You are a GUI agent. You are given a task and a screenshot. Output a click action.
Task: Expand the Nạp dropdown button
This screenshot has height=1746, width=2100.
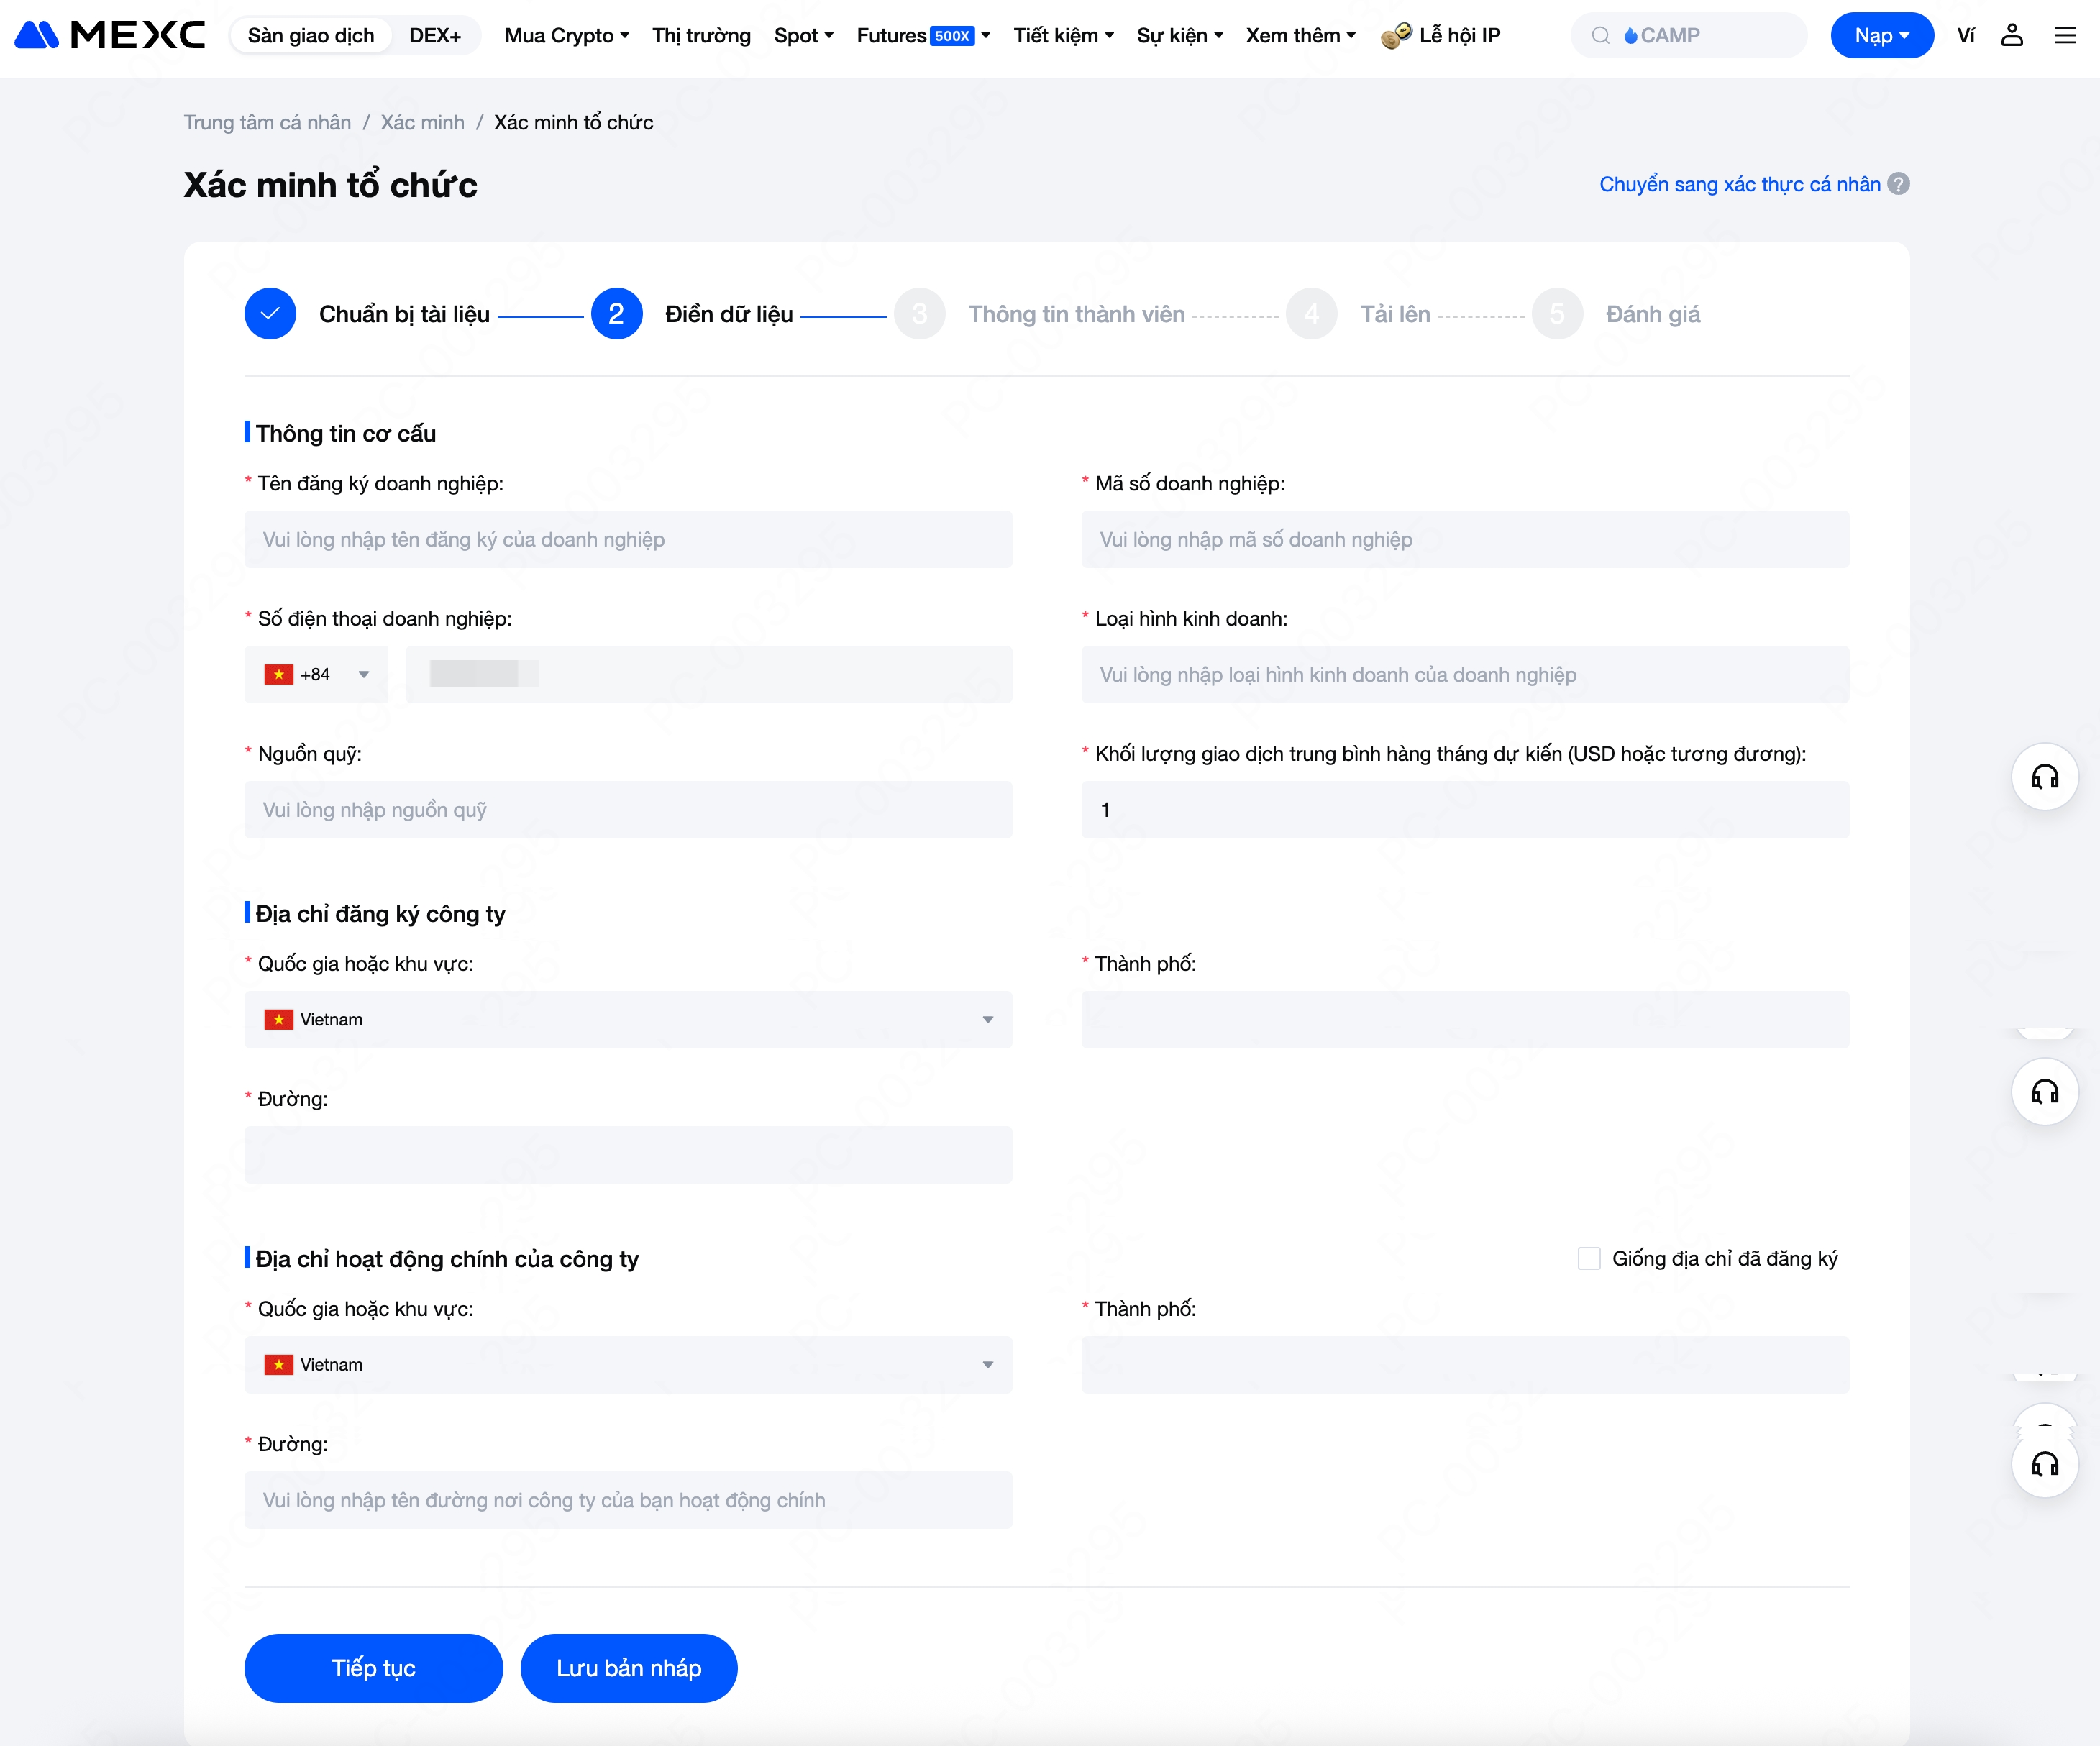tap(1881, 35)
